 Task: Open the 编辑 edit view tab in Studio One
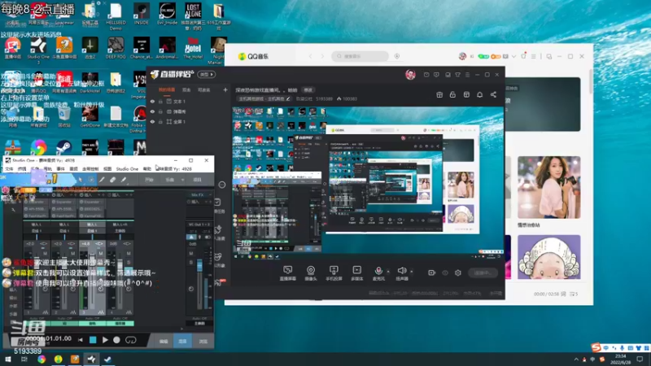click(164, 341)
